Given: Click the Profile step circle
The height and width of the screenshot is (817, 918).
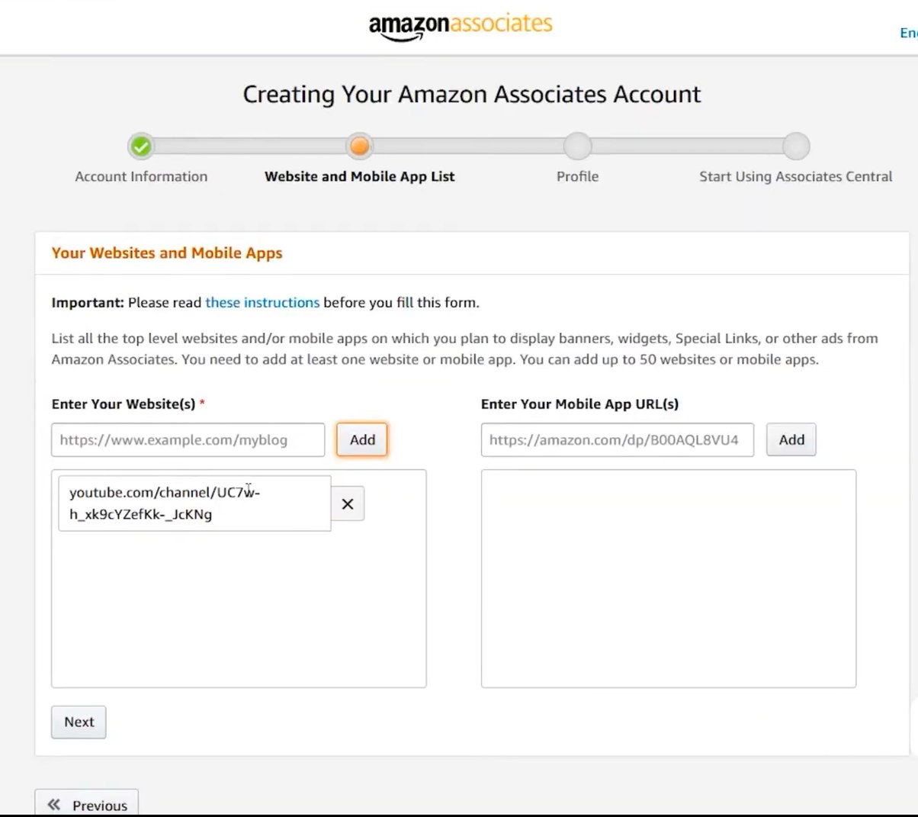Looking at the screenshot, I should 577,146.
